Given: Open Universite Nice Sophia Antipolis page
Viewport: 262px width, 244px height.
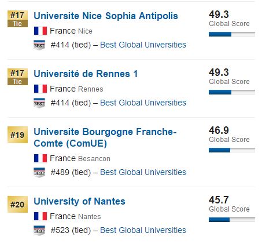Looking at the screenshot, I should (x=106, y=16).
